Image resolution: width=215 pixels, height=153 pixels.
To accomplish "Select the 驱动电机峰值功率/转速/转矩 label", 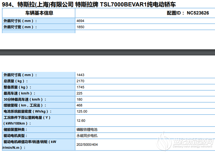I will [29, 145].
